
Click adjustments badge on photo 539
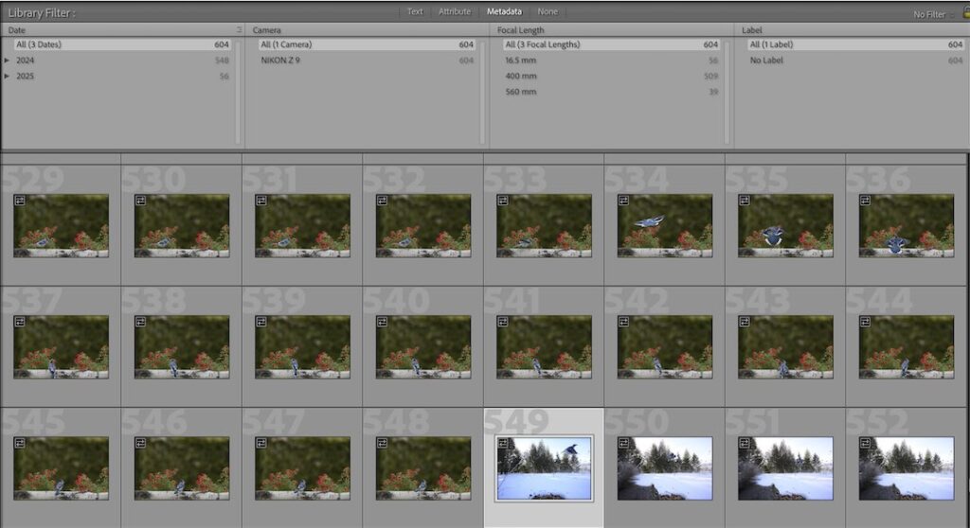pos(261,322)
